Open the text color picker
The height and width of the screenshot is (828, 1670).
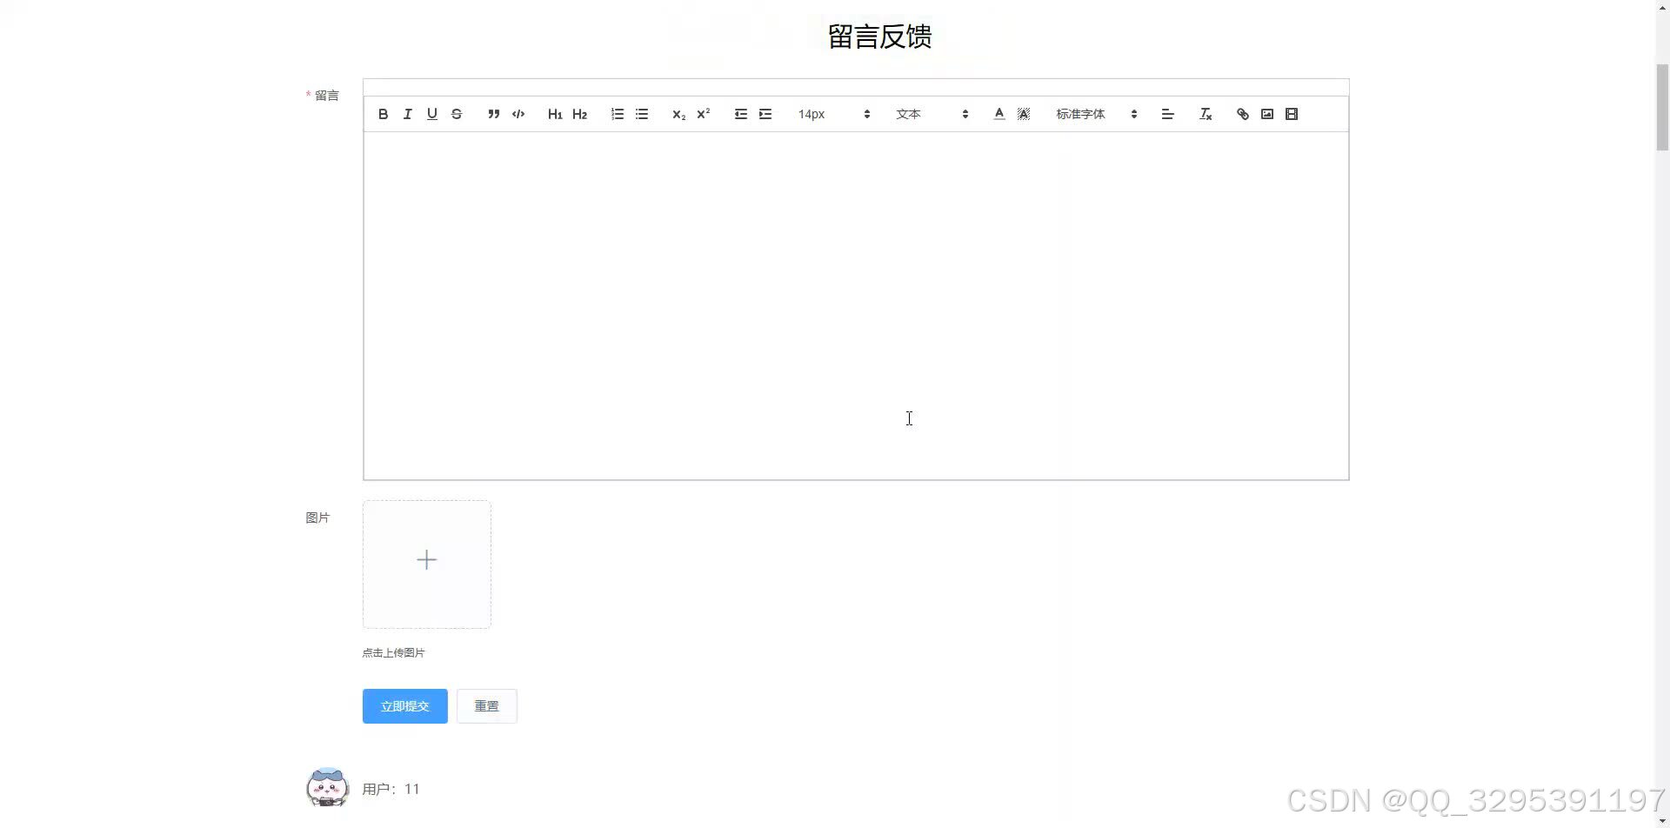pyautogui.click(x=999, y=114)
